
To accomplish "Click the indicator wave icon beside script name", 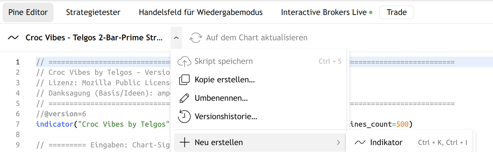I will coord(13,38).
